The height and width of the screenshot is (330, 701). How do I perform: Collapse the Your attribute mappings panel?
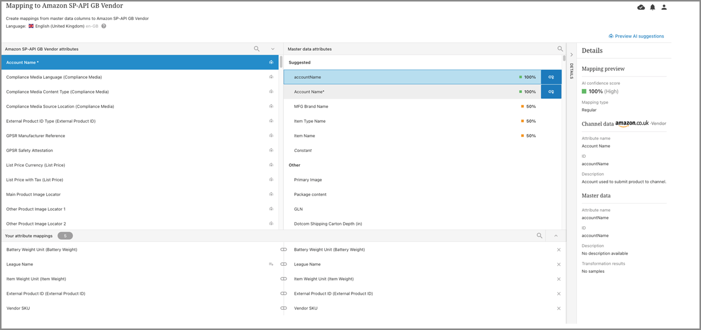tap(556, 236)
